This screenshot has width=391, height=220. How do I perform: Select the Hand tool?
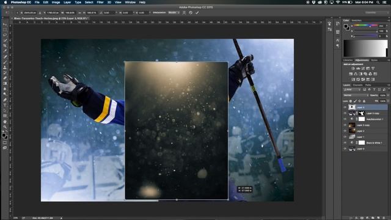click(x=5, y=122)
